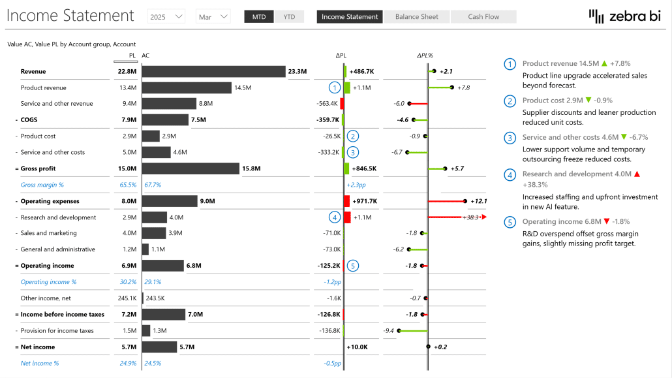Click the numbered circle 1 in the comments panel
672x378 pixels.
(x=510, y=65)
